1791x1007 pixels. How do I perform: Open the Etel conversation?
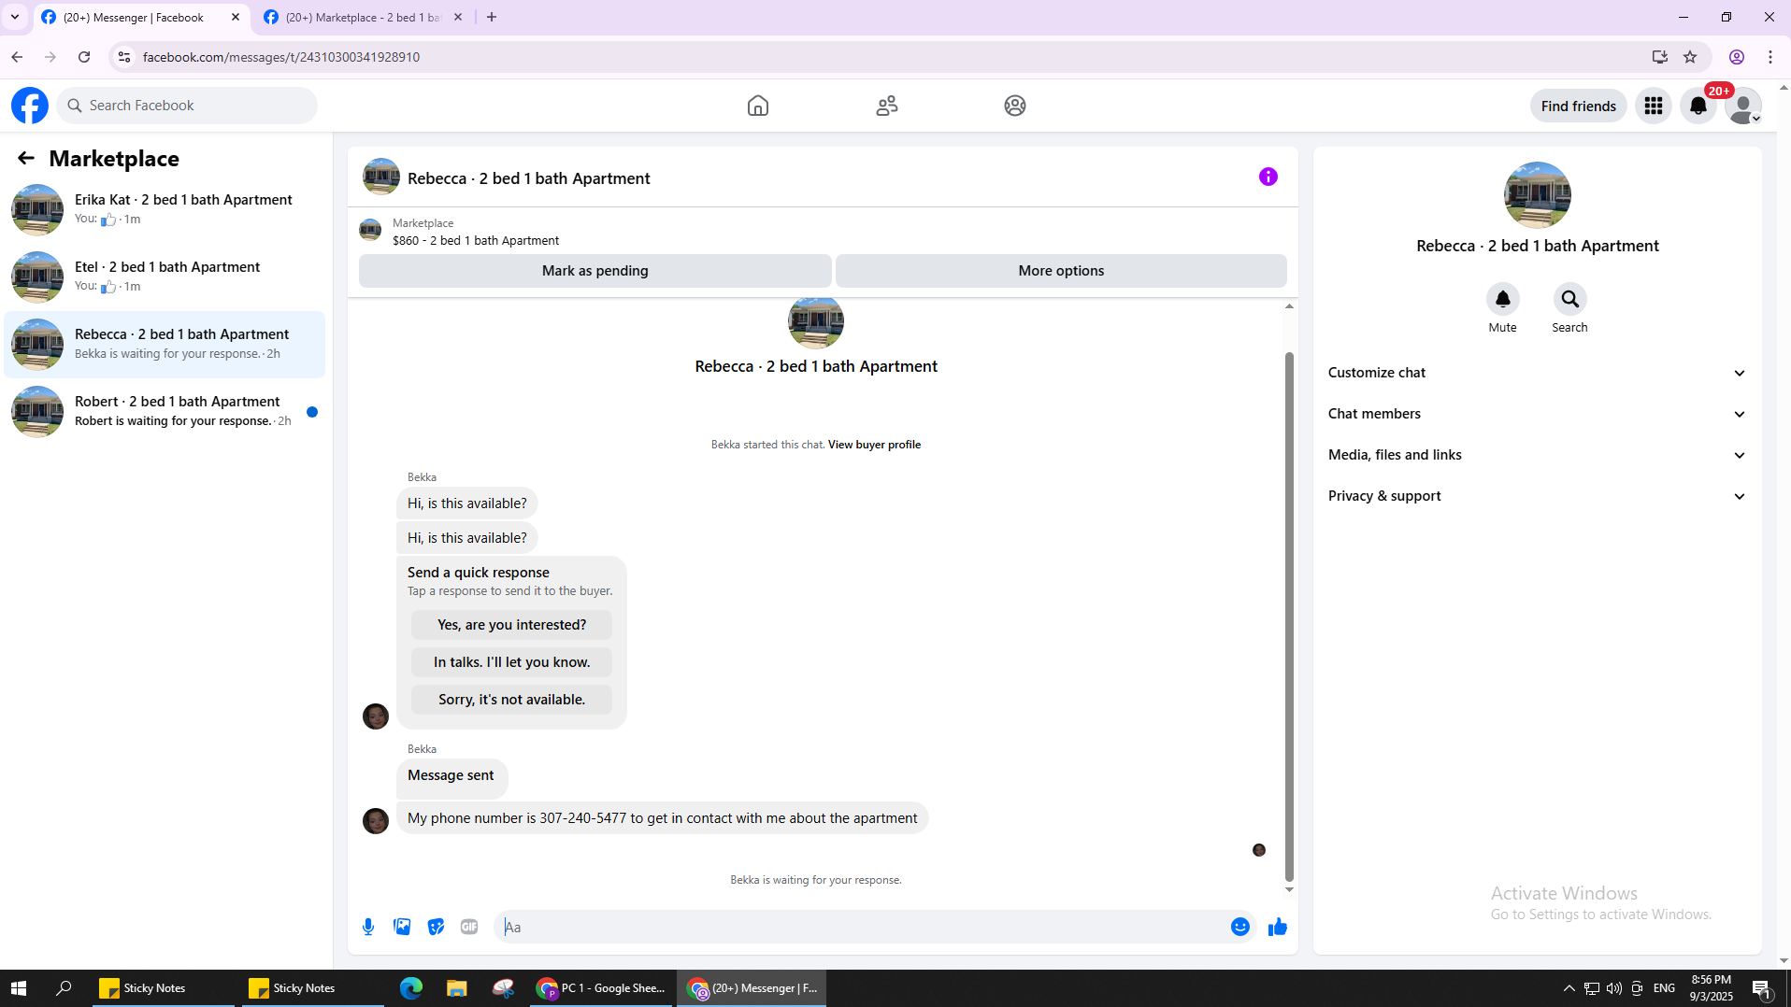coord(165,277)
